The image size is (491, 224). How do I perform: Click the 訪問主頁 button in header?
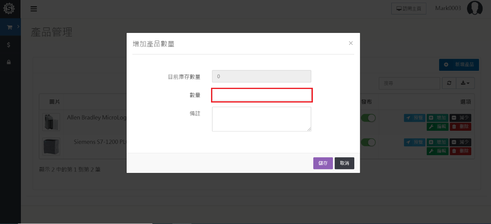tap(409, 9)
